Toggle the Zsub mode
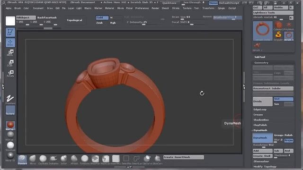Viewport: 303px width, 170px height. (99, 23)
